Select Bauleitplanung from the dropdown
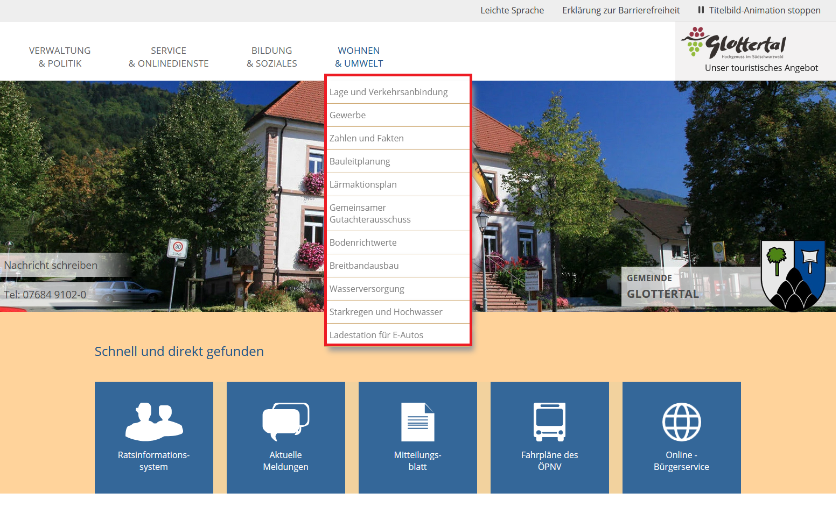839x507 pixels. (x=360, y=161)
